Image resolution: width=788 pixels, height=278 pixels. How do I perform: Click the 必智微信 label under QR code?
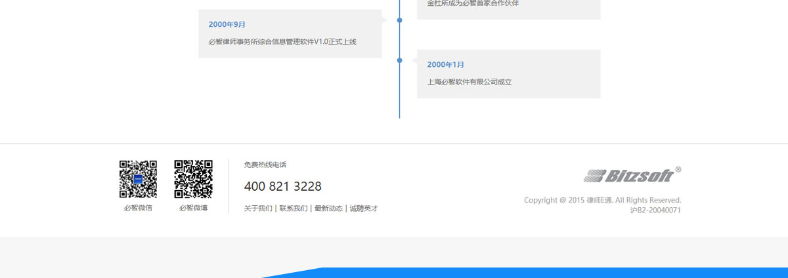coord(138,208)
